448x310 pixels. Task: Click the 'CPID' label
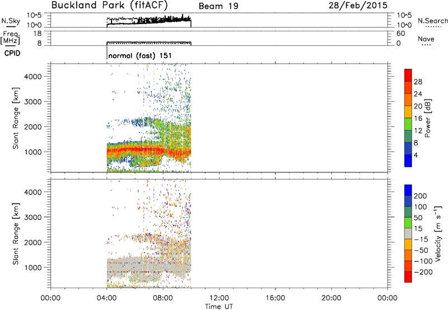(12, 53)
